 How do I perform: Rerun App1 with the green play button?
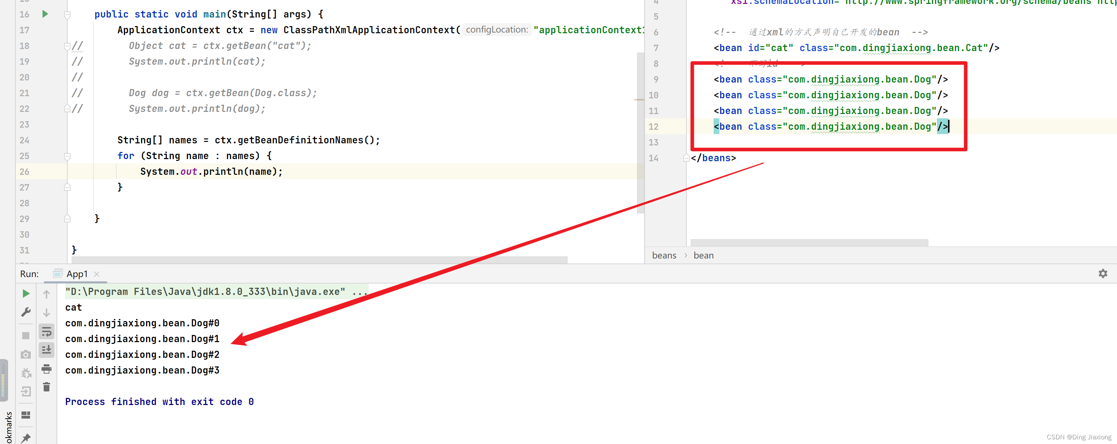click(26, 294)
